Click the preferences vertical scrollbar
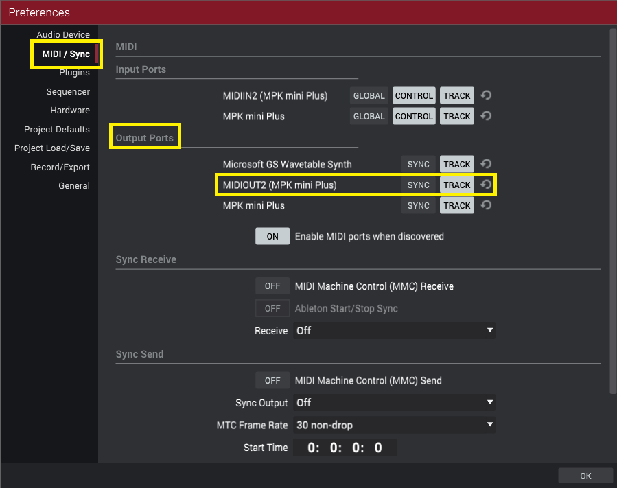 [x=613, y=211]
